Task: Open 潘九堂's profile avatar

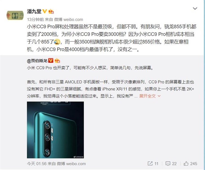Action: click(15, 15)
